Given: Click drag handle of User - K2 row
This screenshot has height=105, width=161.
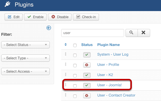Looking at the screenshot, I should coord(65,74).
